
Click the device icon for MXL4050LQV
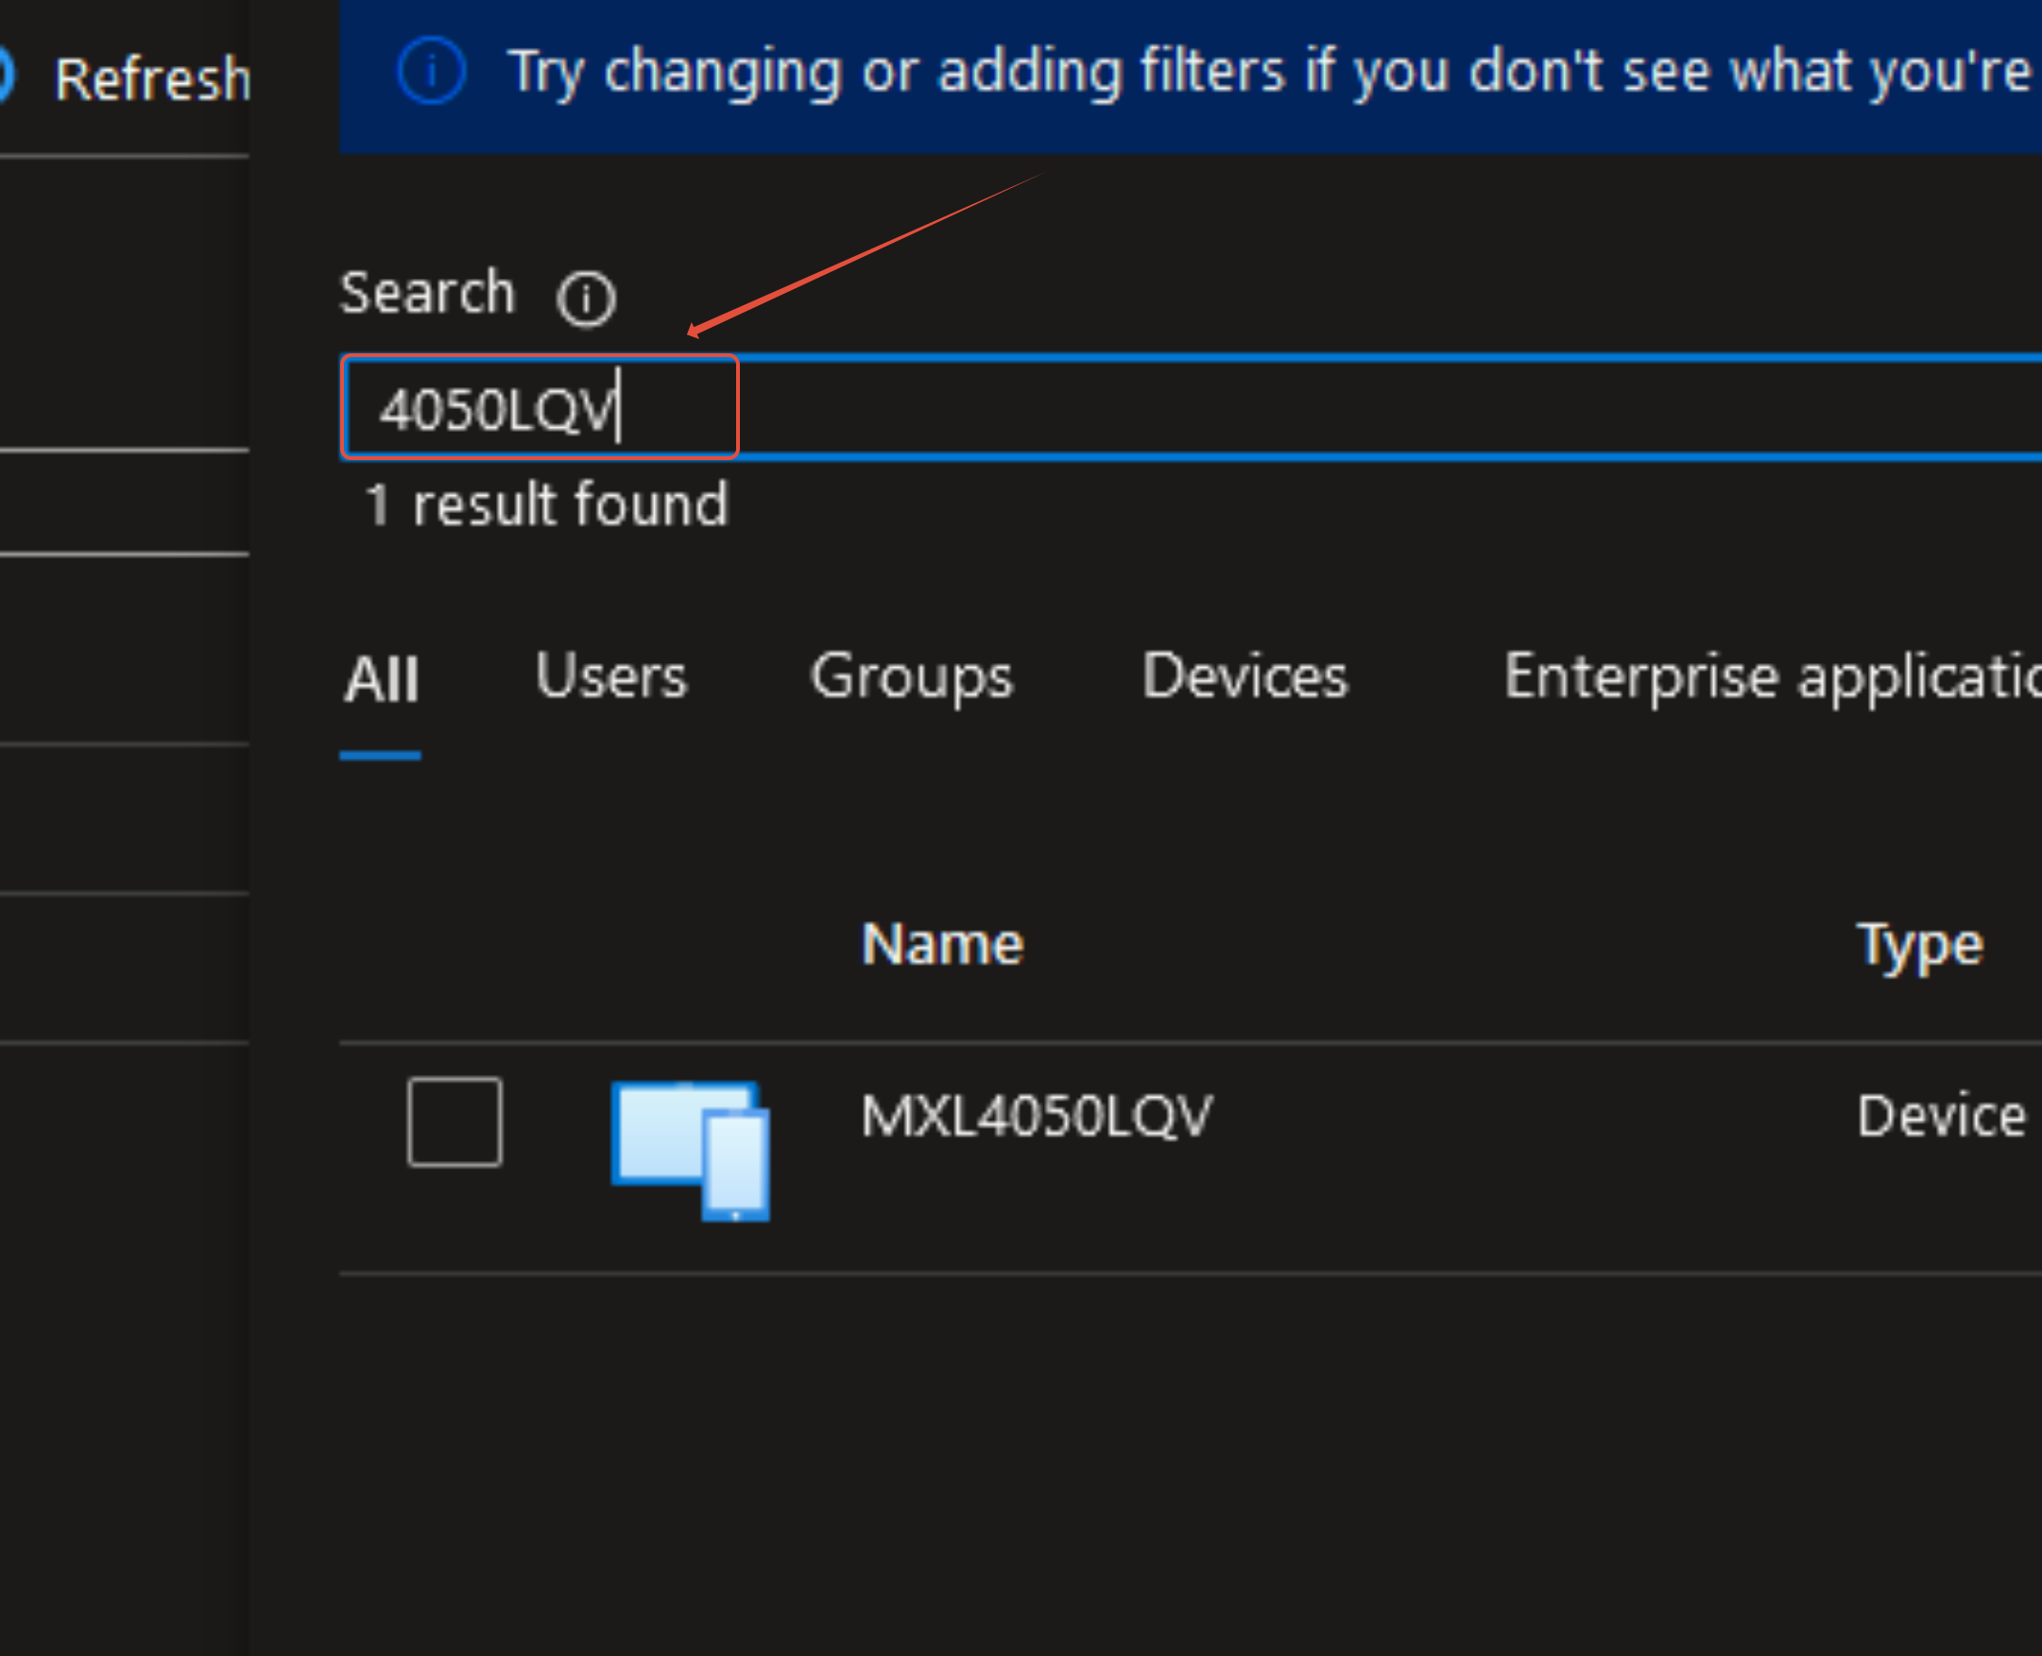691,1150
